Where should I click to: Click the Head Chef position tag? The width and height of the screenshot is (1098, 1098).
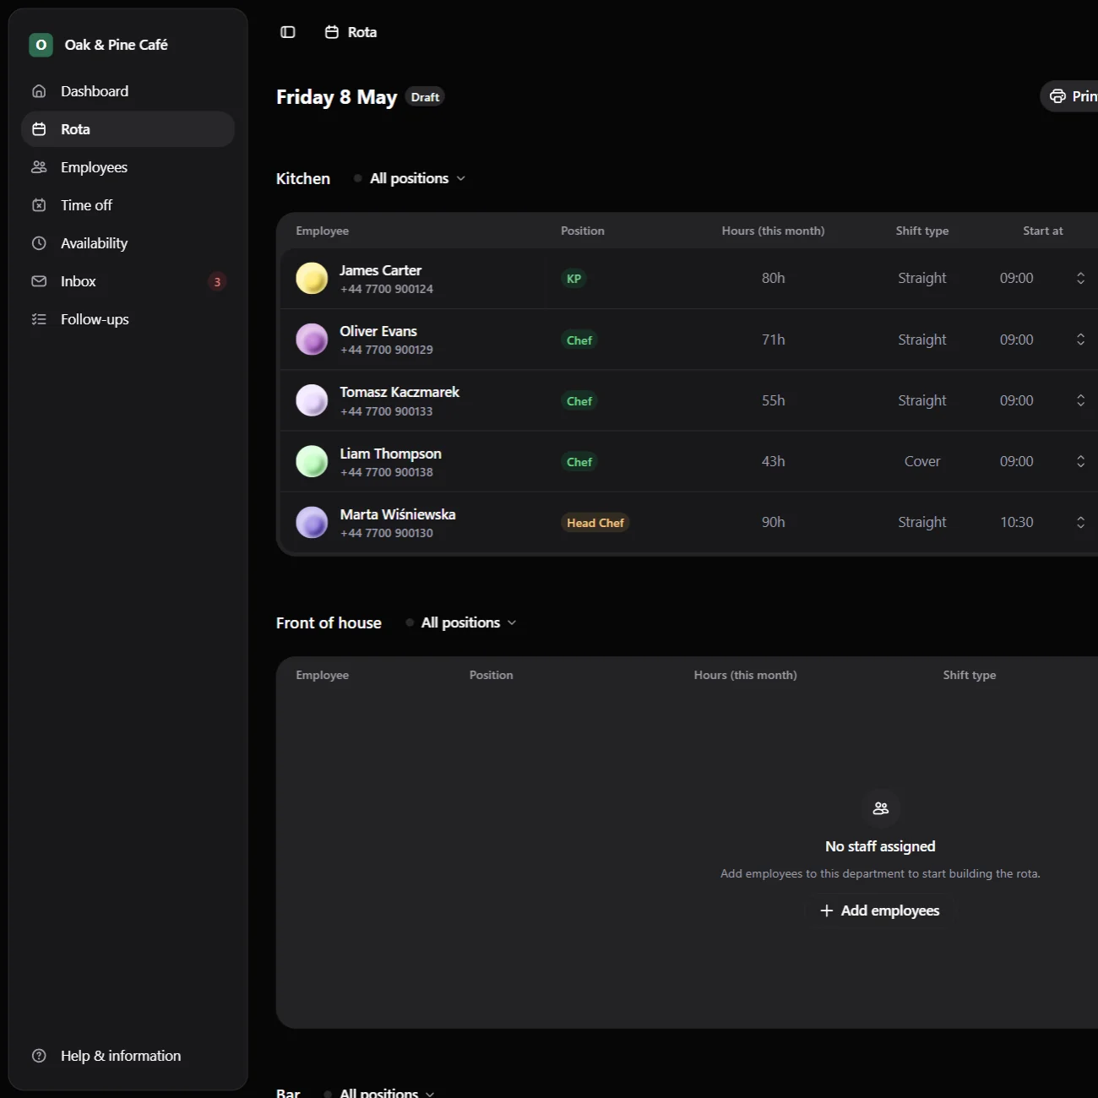595,523
